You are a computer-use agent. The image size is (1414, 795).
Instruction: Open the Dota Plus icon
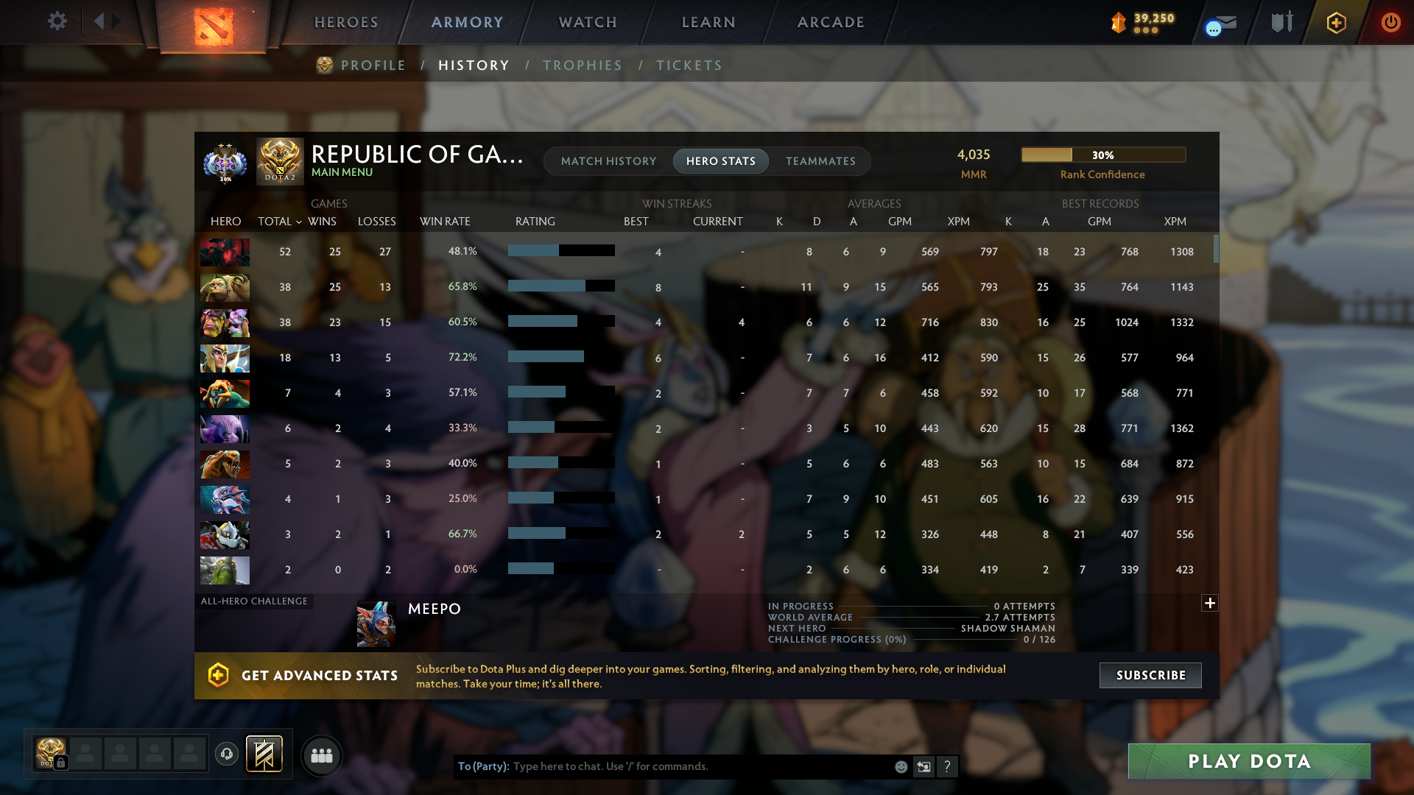1336,23
